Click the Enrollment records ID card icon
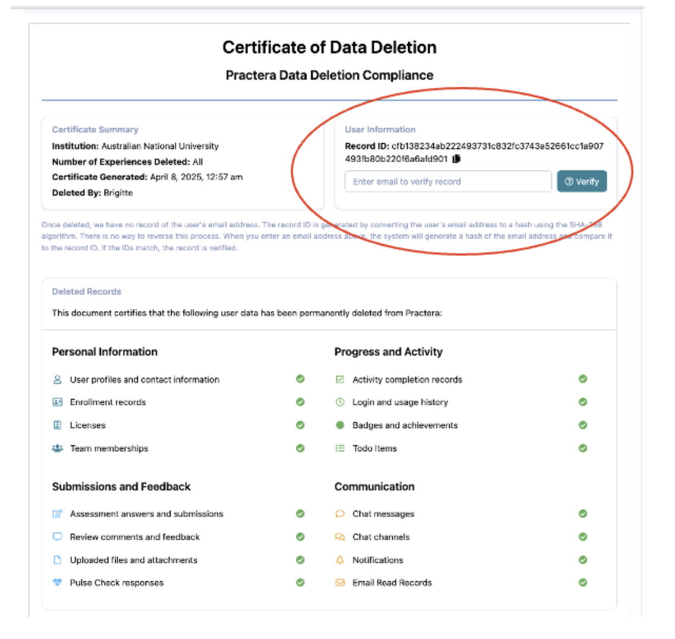Image resolution: width=675 pixels, height=639 pixels. click(58, 402)
